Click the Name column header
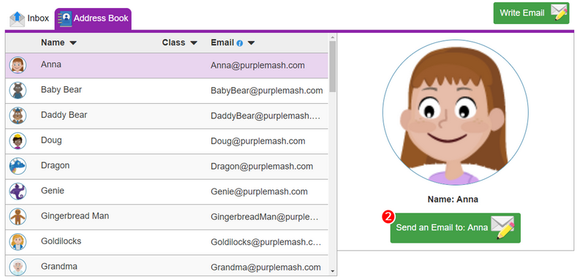The width and height of the screenshot is (580, 280). pos(53,42)
